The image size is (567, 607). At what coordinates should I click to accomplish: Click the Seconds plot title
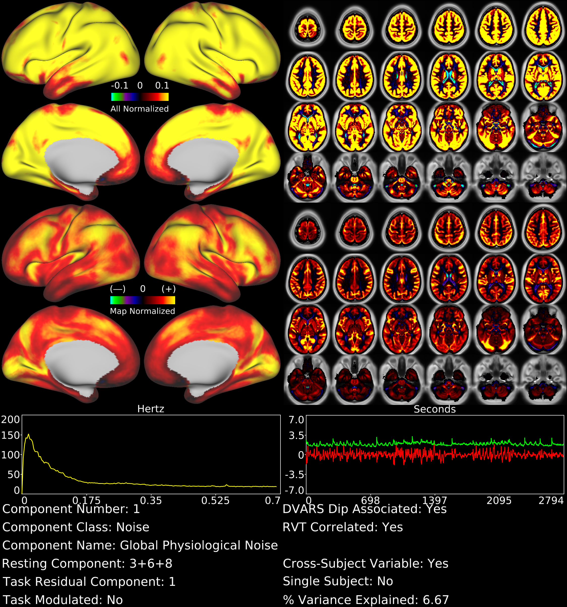435,409
